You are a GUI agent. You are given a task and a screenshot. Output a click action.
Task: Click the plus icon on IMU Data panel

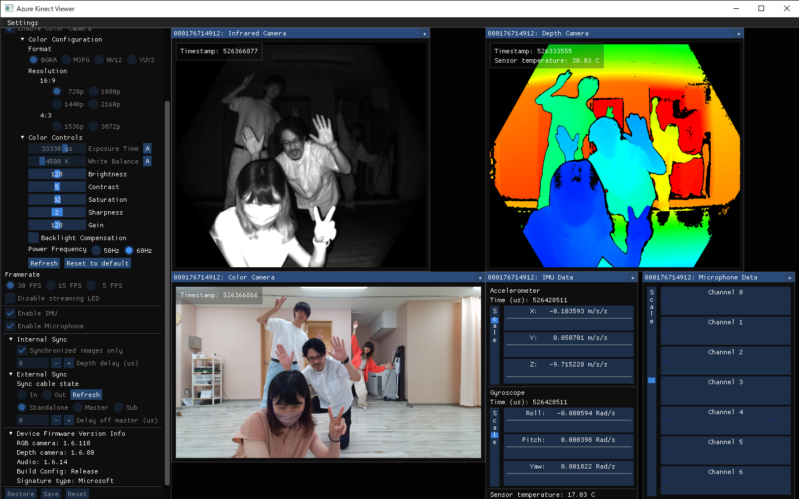tap(633, 278)
